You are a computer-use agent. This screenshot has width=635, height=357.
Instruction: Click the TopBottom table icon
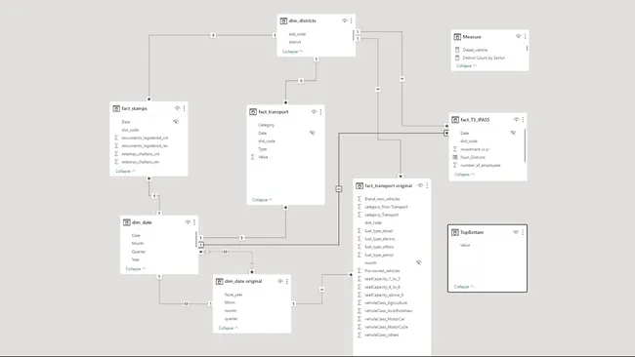(455, 232)
